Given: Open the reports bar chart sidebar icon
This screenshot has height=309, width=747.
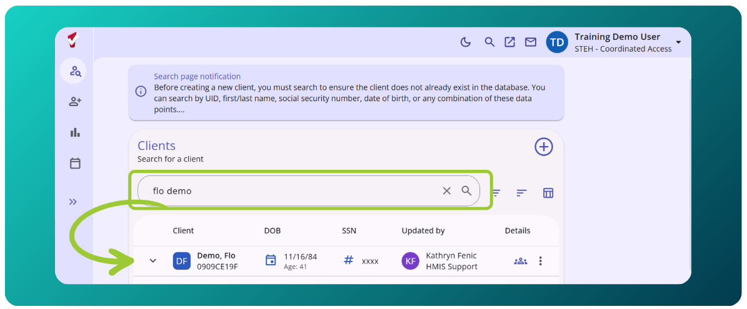Looking at the screenshot, I should click(75, 132).
